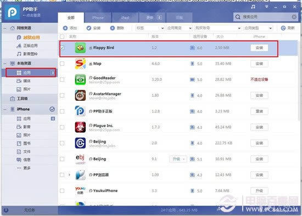This screenshot has height=216, width=302.
Task: Collapse the 网络资源 section
Action: pos(5,29)
